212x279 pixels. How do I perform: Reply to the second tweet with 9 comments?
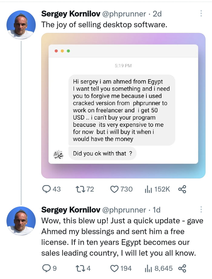[46, 268]
